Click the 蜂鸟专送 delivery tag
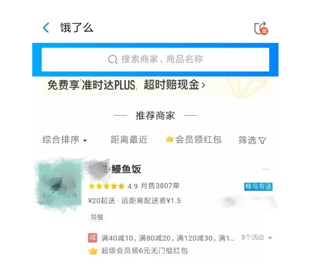Image resolution: width=314 pixels, height=277 pixels. point(258,187)
